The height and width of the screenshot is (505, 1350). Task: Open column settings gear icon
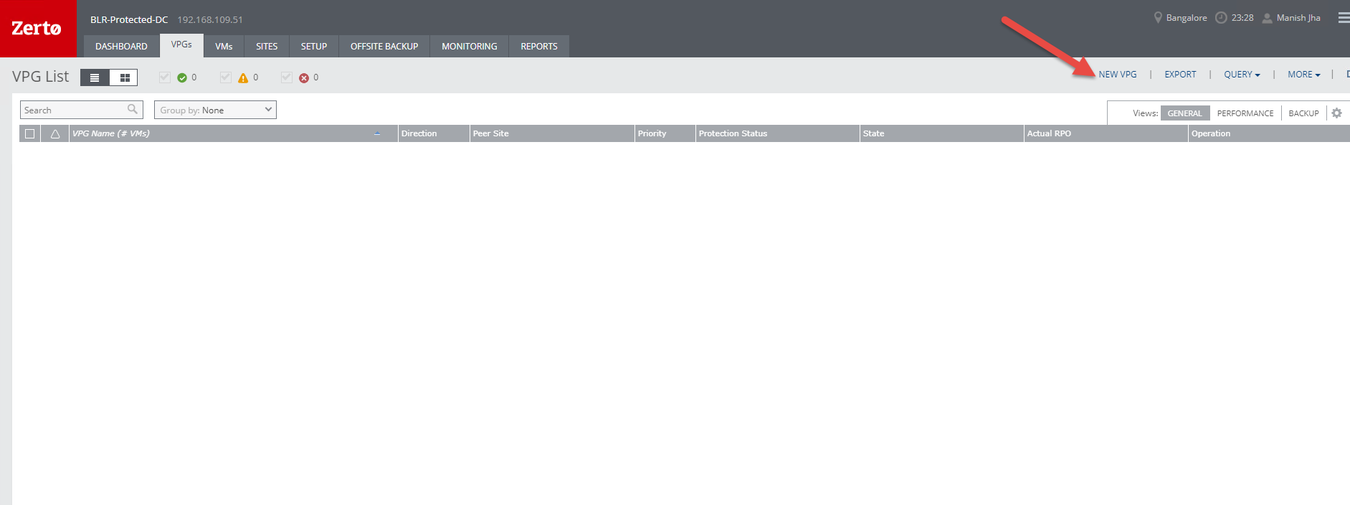coord(1336,113)
